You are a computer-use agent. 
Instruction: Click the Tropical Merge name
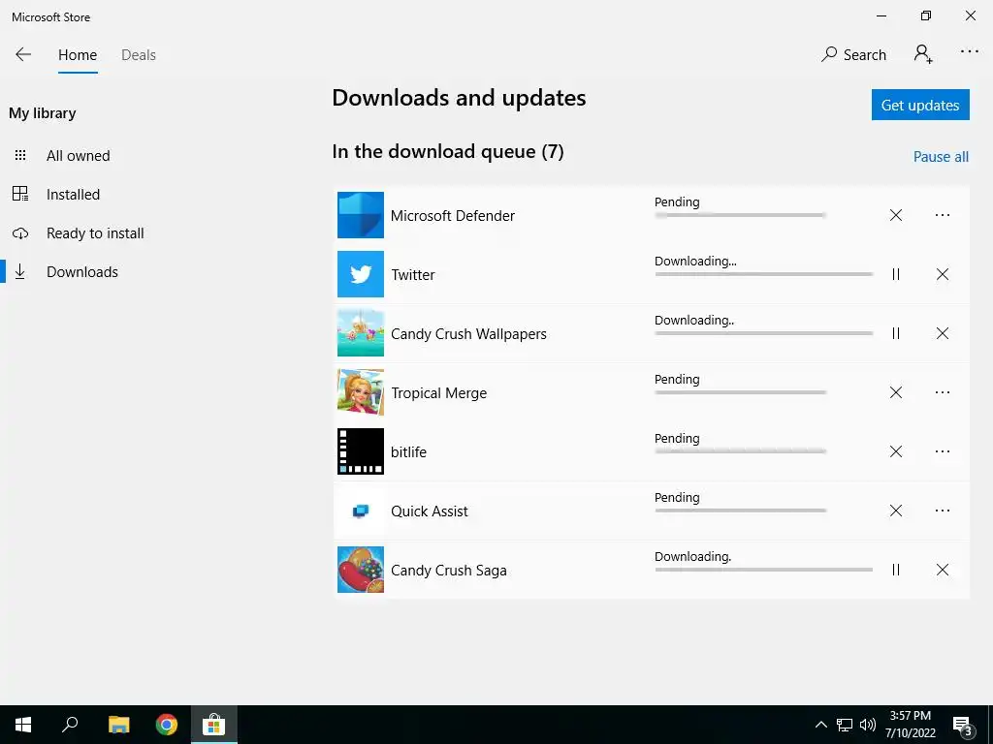tap(439, 393)
